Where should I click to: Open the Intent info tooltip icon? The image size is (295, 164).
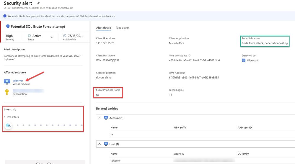pyautogui.click(x=15, y=110)
